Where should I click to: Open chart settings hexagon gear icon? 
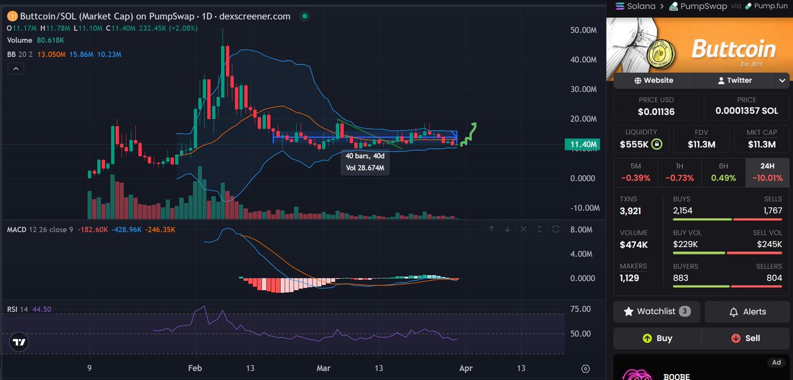click(x=585, y=368)
